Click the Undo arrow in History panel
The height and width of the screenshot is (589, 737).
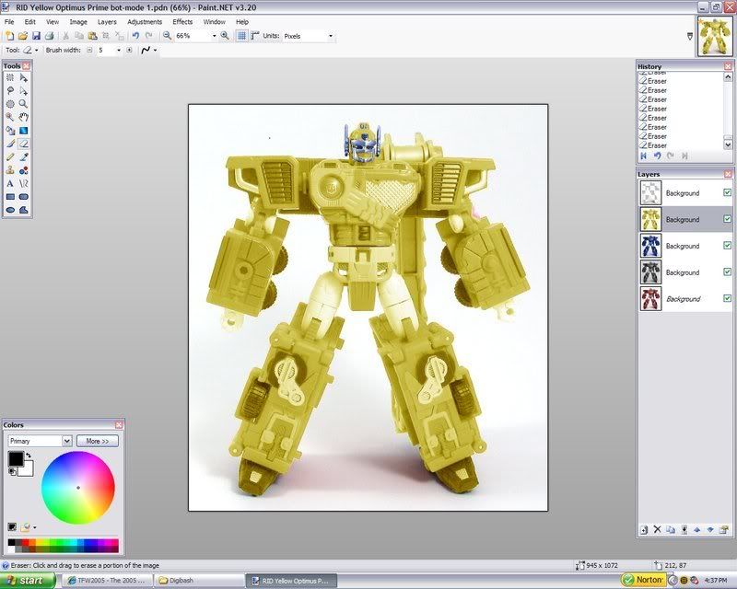(x=657, y=156)
